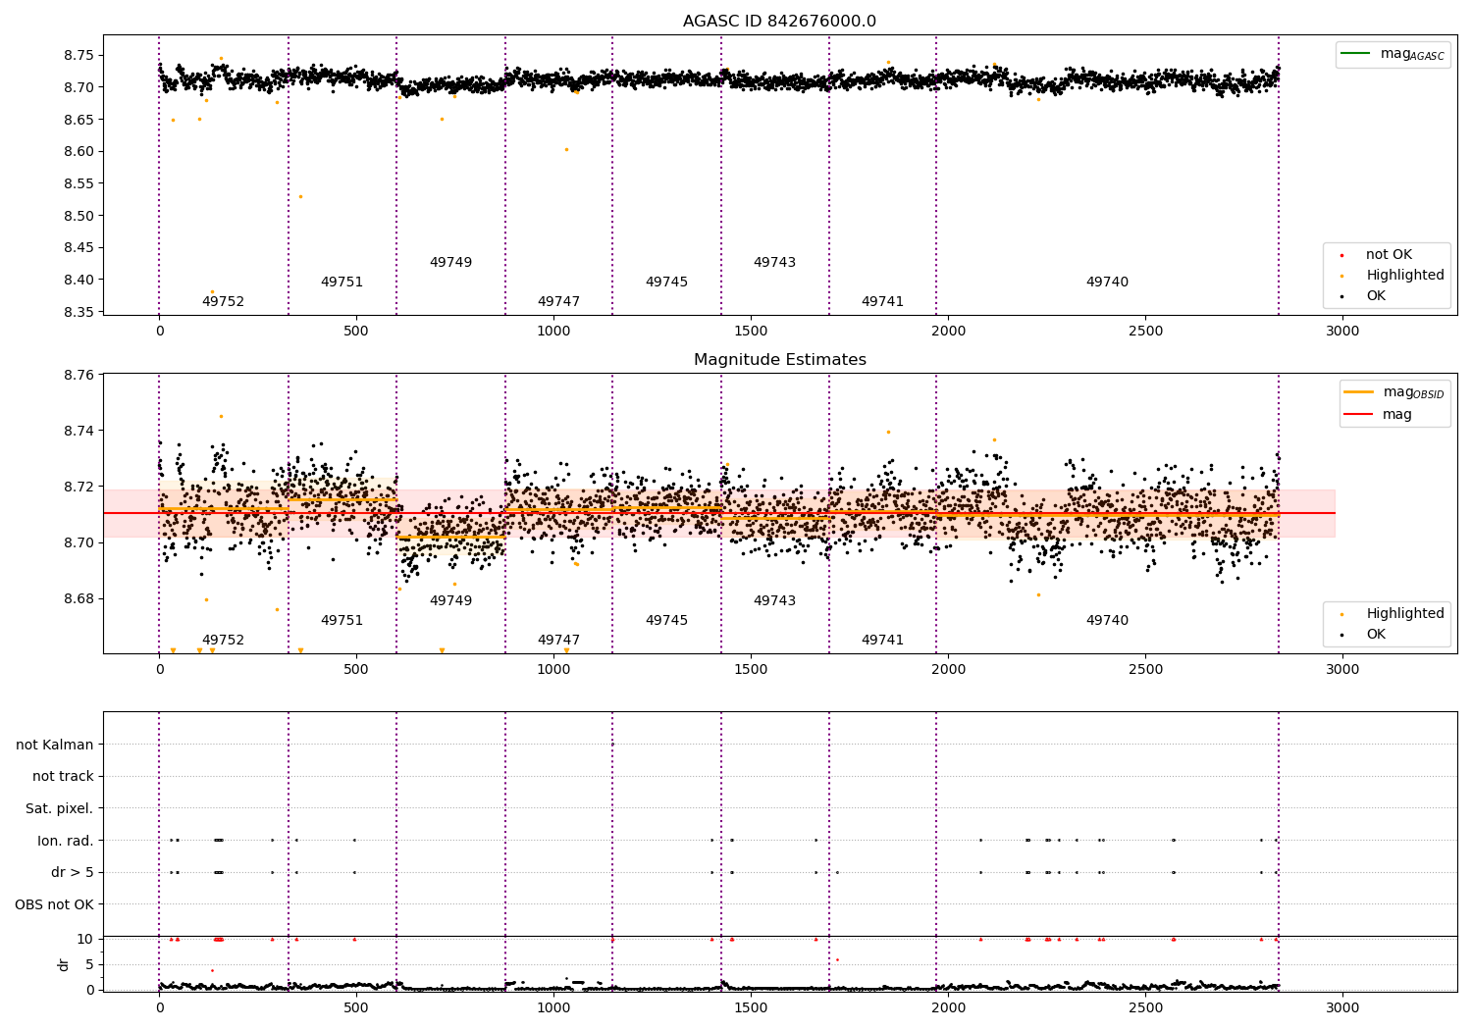
Task: Click obsid label 49752 in Magnitude Estimates plot
Action: (x=223, y=641)
